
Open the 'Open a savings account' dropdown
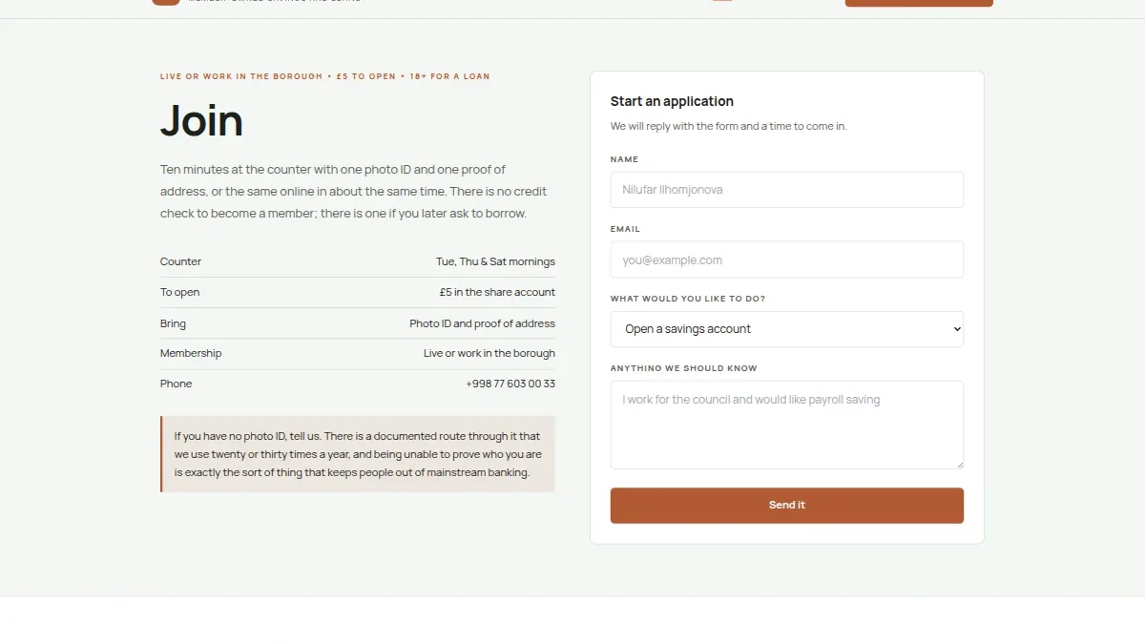tap(786, 329)
